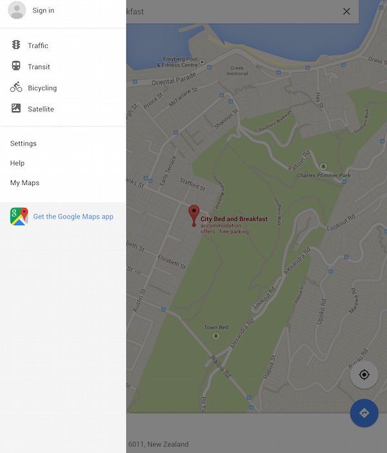Click the Bicycling cyclist icon

coord(16,87)
